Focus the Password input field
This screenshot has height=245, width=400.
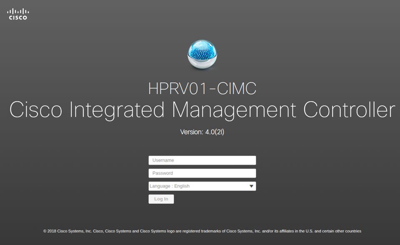coord(202,173)
